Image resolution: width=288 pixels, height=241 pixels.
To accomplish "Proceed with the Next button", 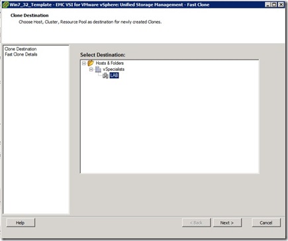I will [x=227, y=222].
